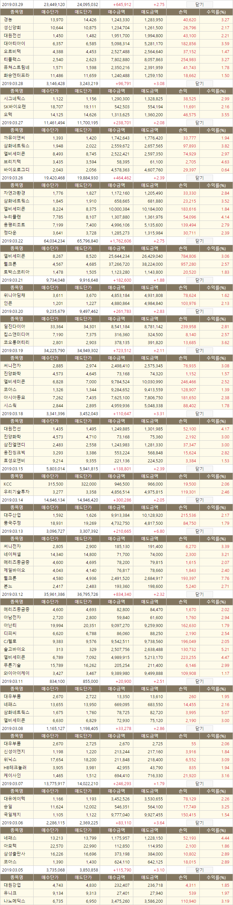
Task: Click the 시그네틱스 stock name
Action: (14, 99)
